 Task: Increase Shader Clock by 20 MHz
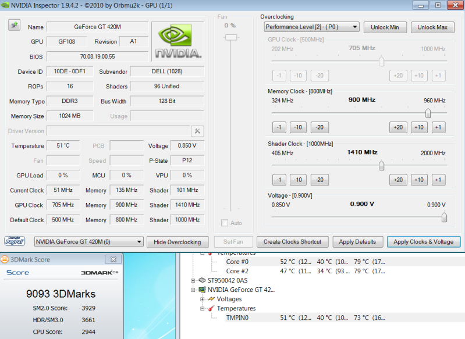398,180
